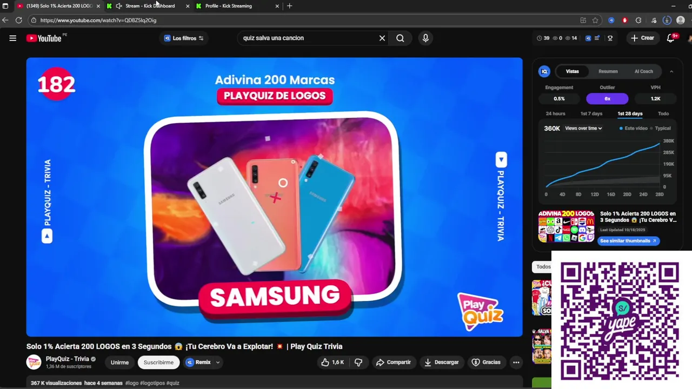Image resolution: width=692 pixels, height=389 pixels.
Task: Open the split screen icon in the address bar
Action: pos(583,21)
